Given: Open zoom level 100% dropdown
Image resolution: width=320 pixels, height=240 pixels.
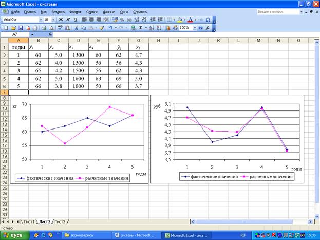Looking at the screenshot, I should [x=195, y=28].
